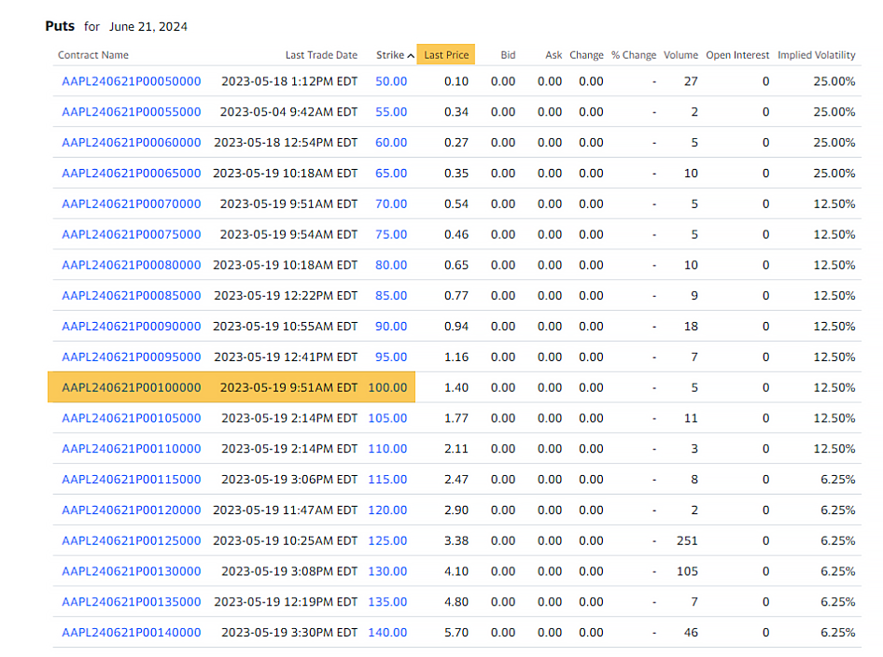
Task: Click the 60.00 strike link
Action: pos(391,143)
